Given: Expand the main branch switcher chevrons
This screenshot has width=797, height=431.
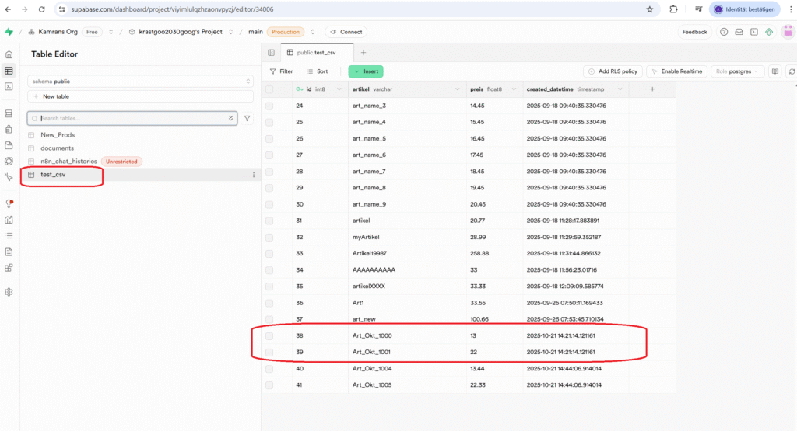Looking at the screenshot, I should 313,31.
